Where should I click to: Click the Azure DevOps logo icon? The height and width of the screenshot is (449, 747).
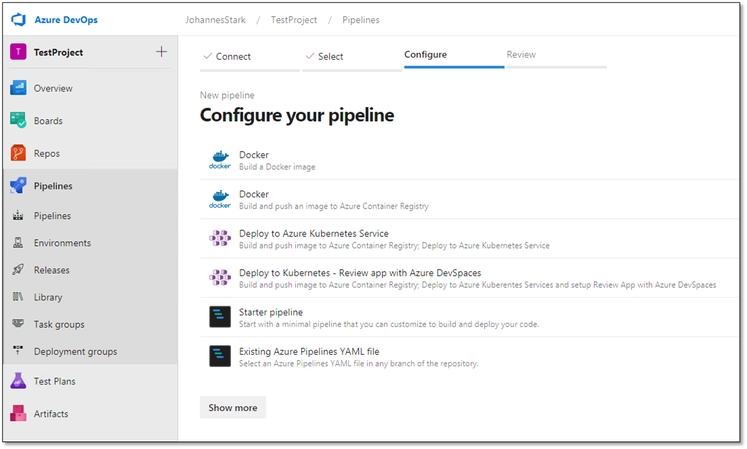click(18, 20)
